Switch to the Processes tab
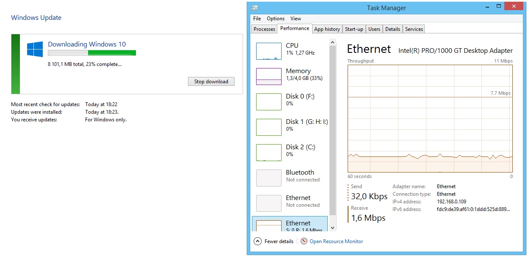Viewport: 528px width, 274px height. [264, 29]
